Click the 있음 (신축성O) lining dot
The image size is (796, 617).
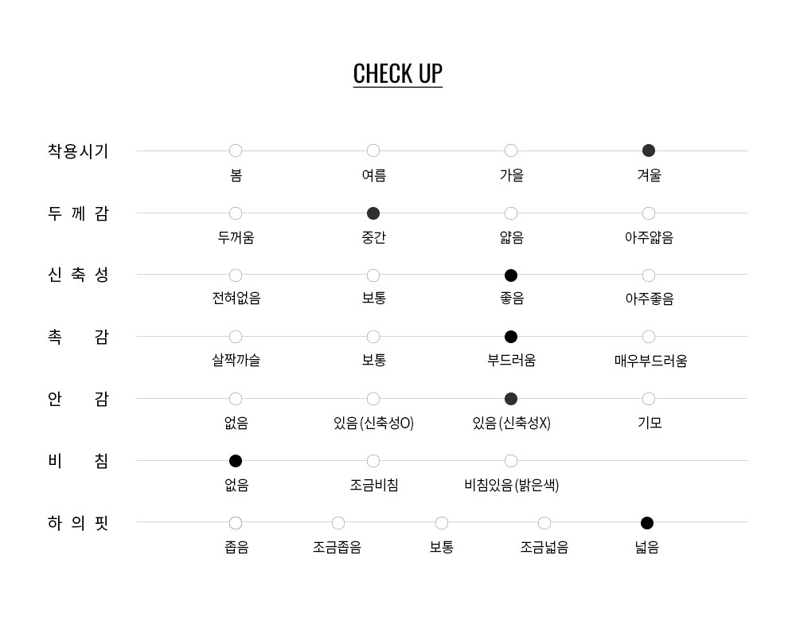(x=373, y=399)
